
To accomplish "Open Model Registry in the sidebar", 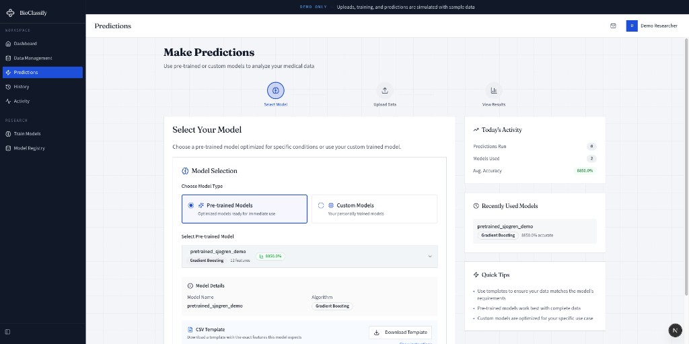I will (42, 148).
